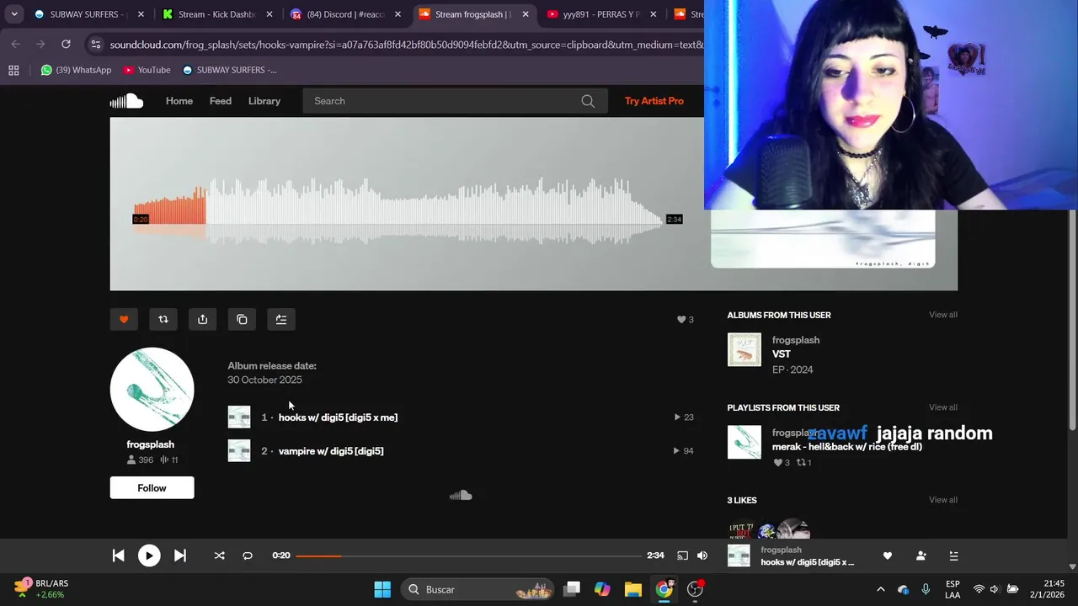
Task: Open Windows Start menu
Action: click(382, 589)
